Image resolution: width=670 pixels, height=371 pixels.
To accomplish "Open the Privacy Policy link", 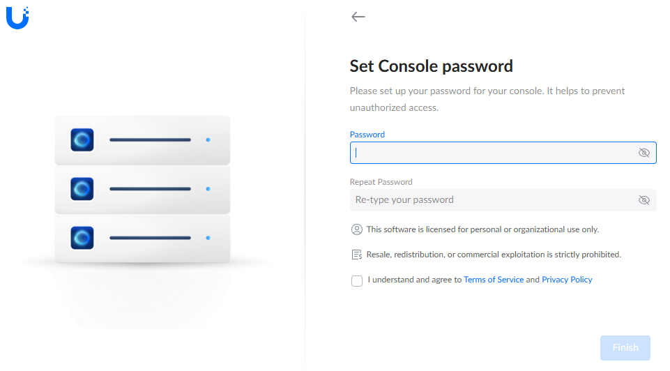I will [x=567, y=280].
